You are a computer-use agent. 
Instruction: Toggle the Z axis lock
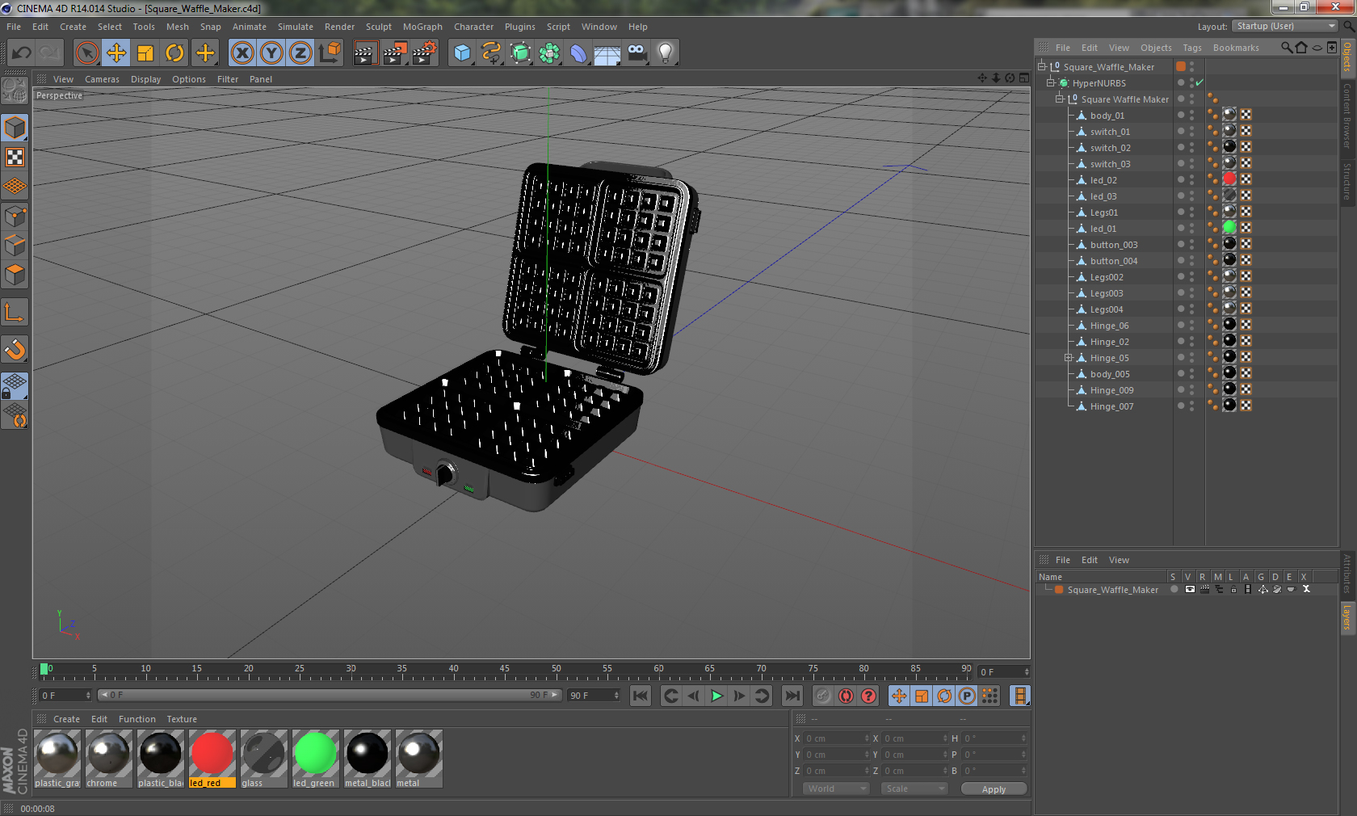pyautogui.click(x=300, y=53)
